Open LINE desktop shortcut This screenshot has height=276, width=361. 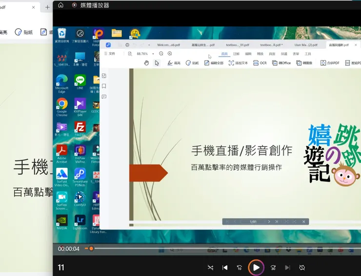coord(80,82)
